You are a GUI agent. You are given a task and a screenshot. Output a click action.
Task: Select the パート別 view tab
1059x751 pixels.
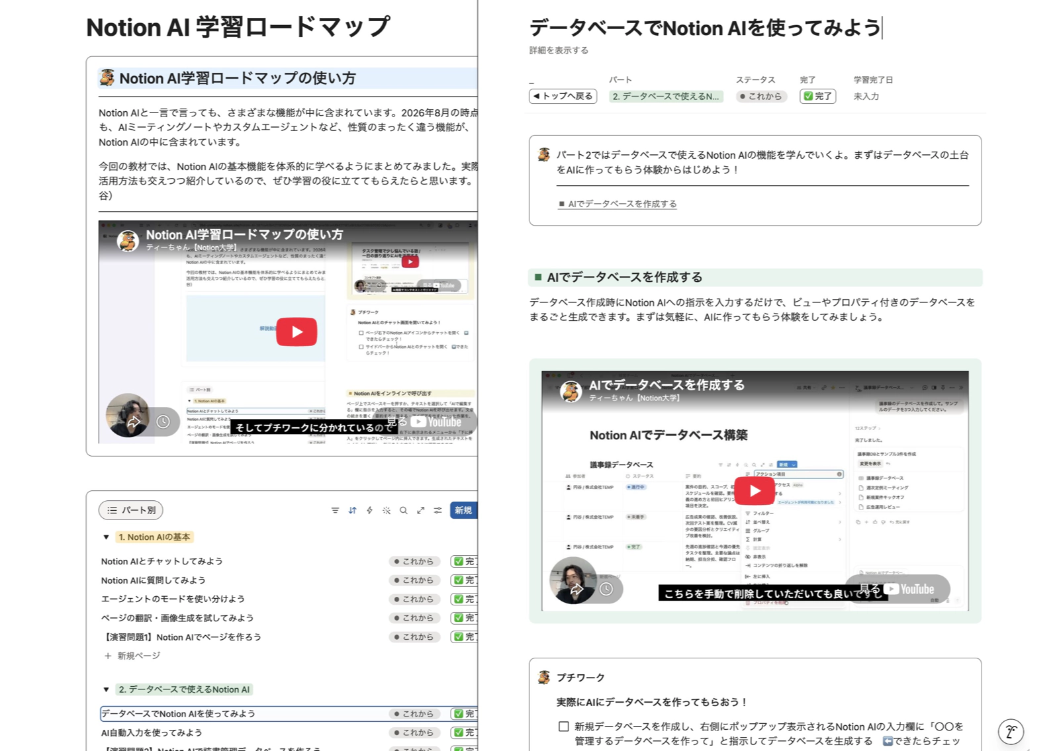point(131,510)
